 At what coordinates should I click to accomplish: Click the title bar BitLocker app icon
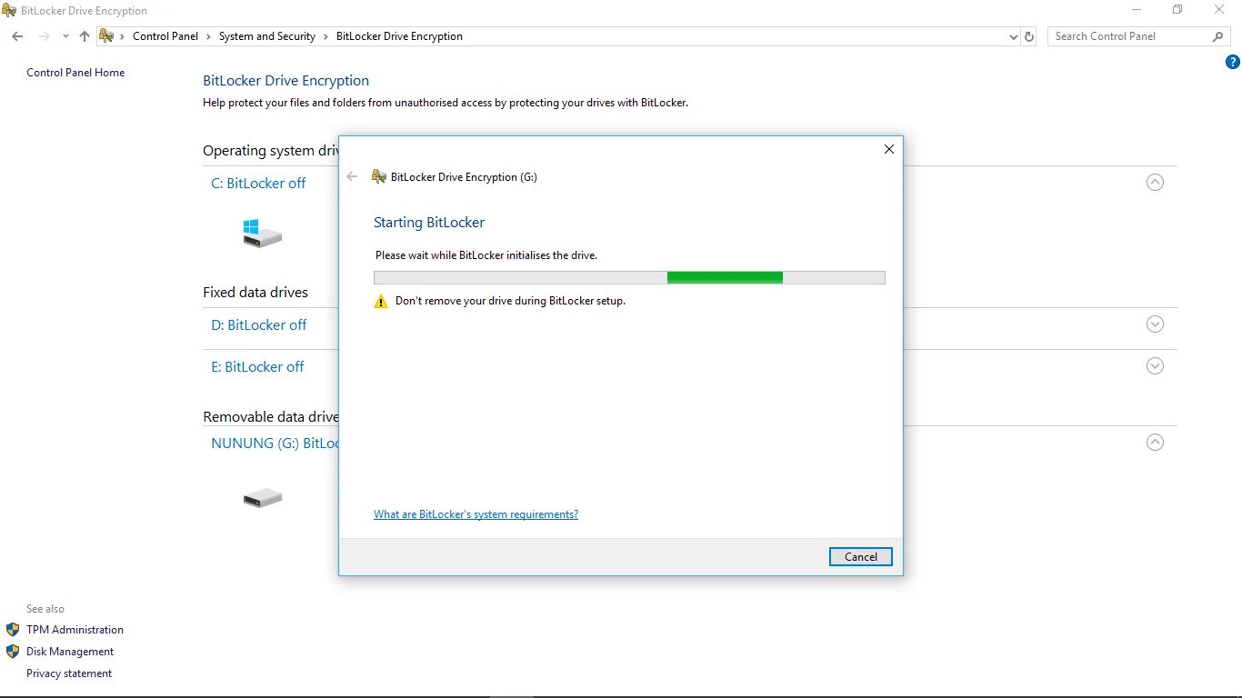coord(9,11)
